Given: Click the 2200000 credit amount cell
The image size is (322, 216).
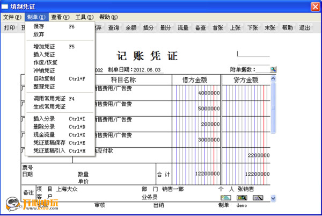Looking at the screenshot, I should coord(246,155).
